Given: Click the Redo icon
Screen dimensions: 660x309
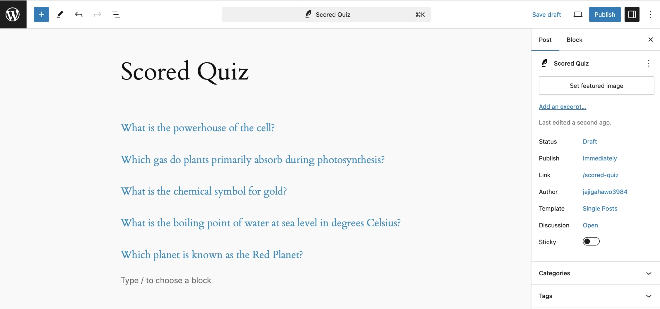Looking at the screenshot, I should click(97, 14).
